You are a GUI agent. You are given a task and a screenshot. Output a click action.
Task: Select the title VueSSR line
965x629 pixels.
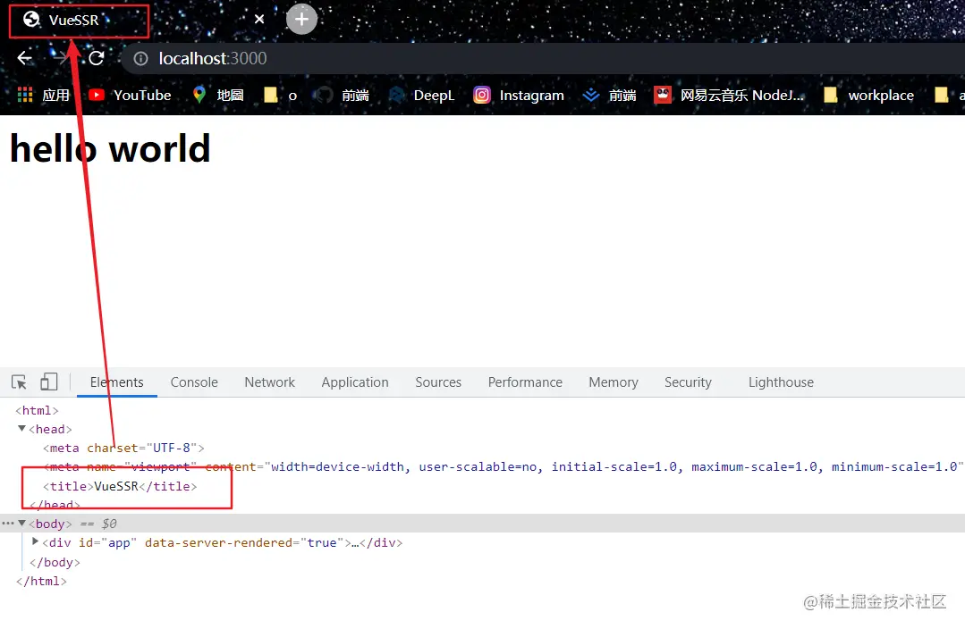120,486
